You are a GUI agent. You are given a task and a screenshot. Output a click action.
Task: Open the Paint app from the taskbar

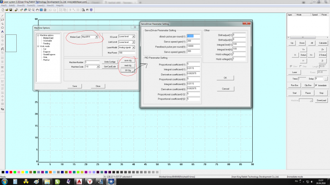[x=36, y=182]
